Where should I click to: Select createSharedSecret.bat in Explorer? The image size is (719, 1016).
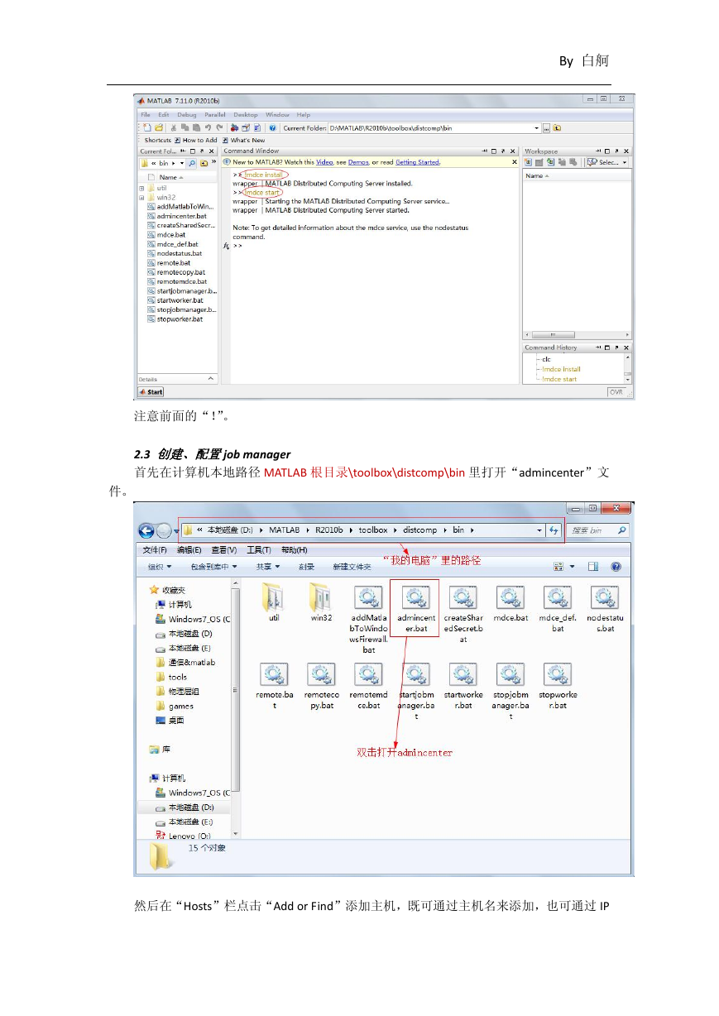463,614
